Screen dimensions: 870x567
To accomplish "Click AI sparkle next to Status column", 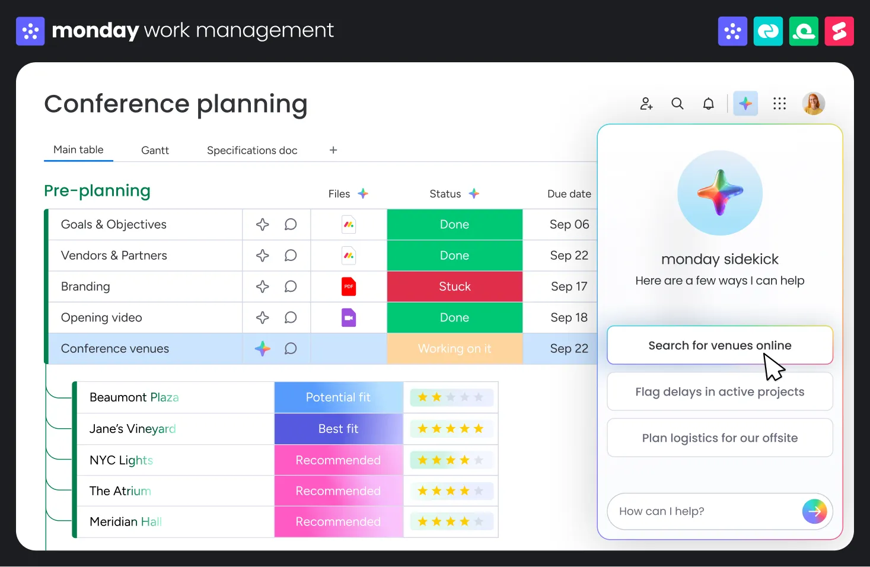I will pyautogui.click(x=474, y=193).
